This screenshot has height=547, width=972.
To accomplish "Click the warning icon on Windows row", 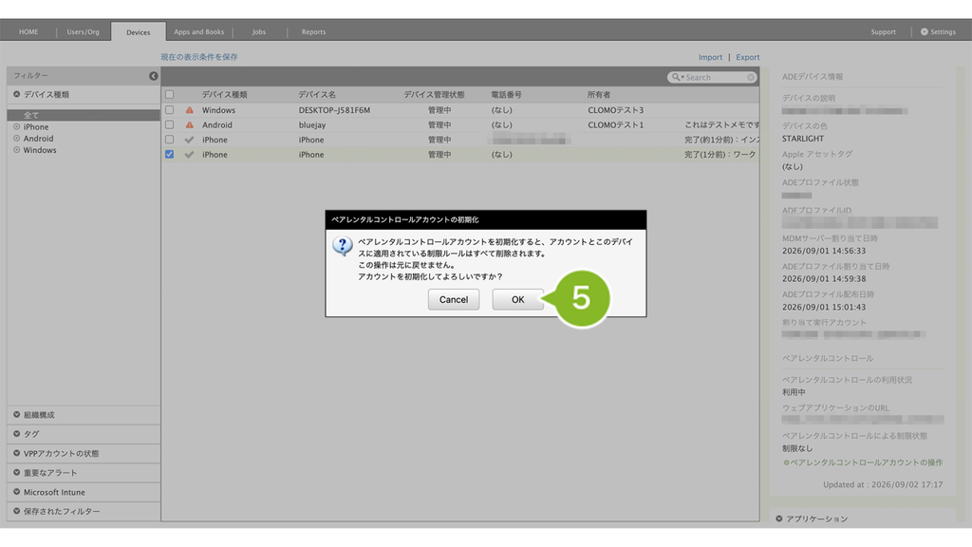I will point(190,110).
